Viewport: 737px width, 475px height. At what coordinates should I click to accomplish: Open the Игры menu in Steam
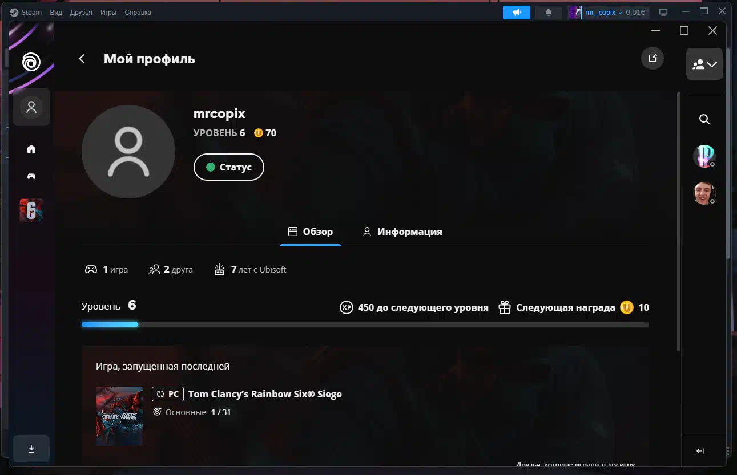pos(108,13)
